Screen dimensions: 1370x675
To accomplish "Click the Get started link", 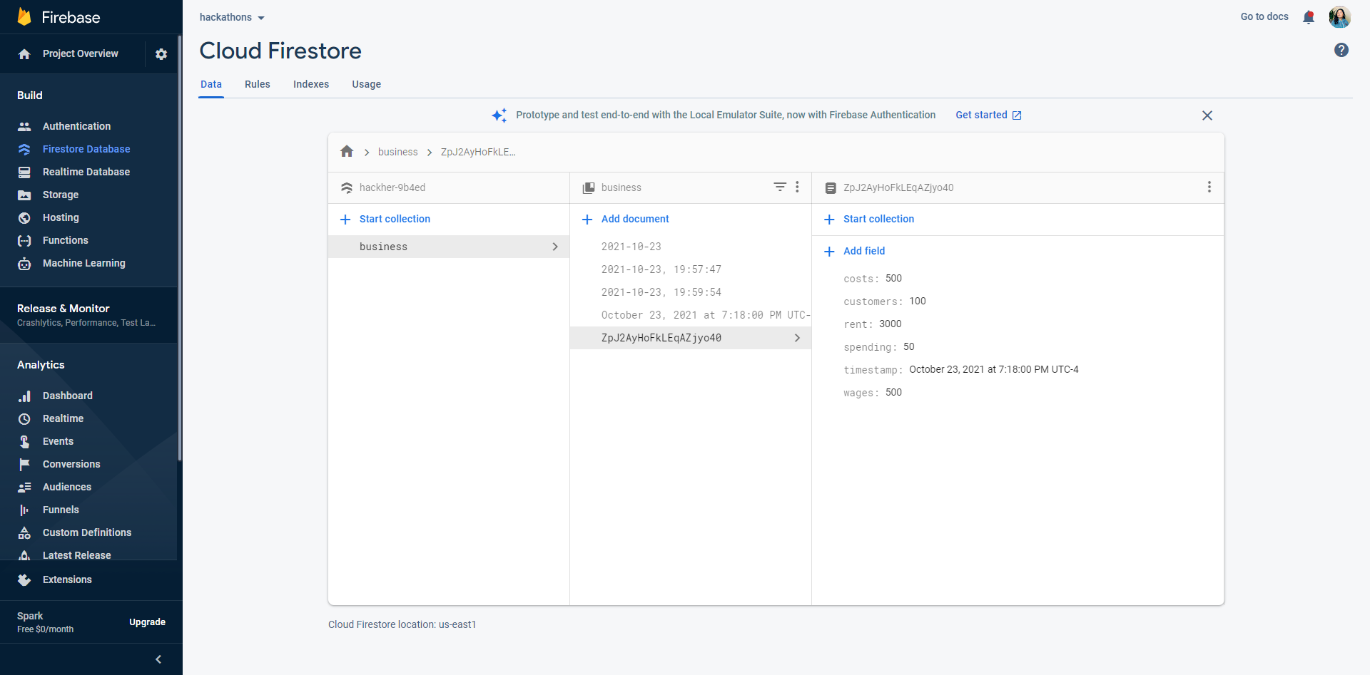I will pos(988,115).
